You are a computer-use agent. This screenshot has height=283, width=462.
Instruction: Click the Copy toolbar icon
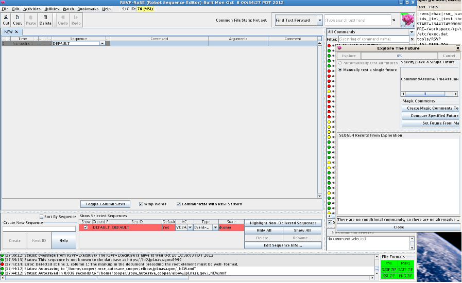tap(18, 20)
